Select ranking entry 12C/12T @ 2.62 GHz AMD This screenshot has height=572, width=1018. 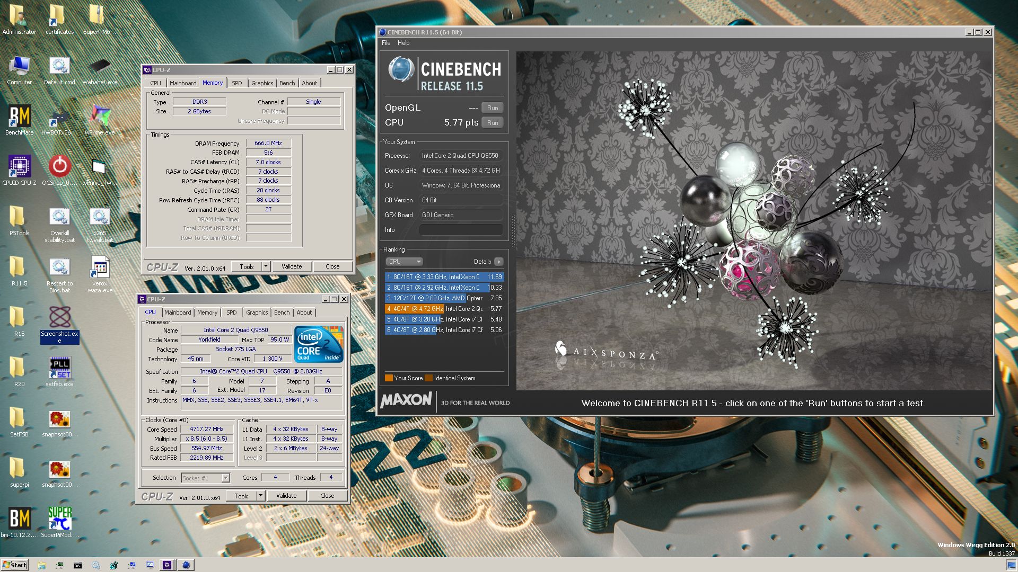(444, 298)
